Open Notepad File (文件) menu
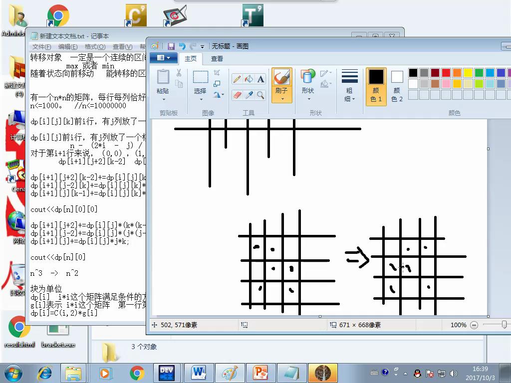 [42, 47]
